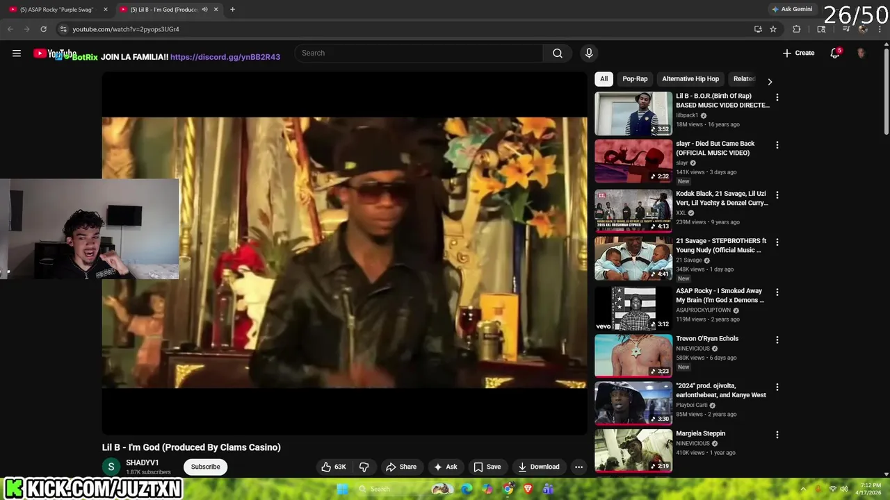
Task: Open options menu for Kodak Black video
Action: click(777, 195)
